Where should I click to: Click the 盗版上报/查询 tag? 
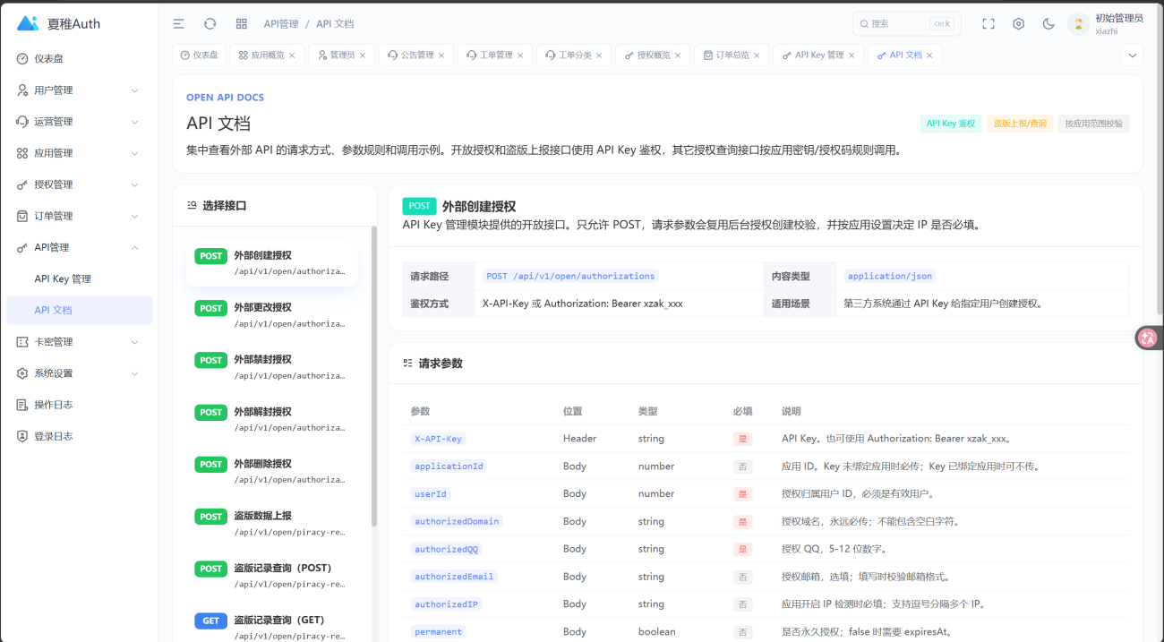point(1020,124)
